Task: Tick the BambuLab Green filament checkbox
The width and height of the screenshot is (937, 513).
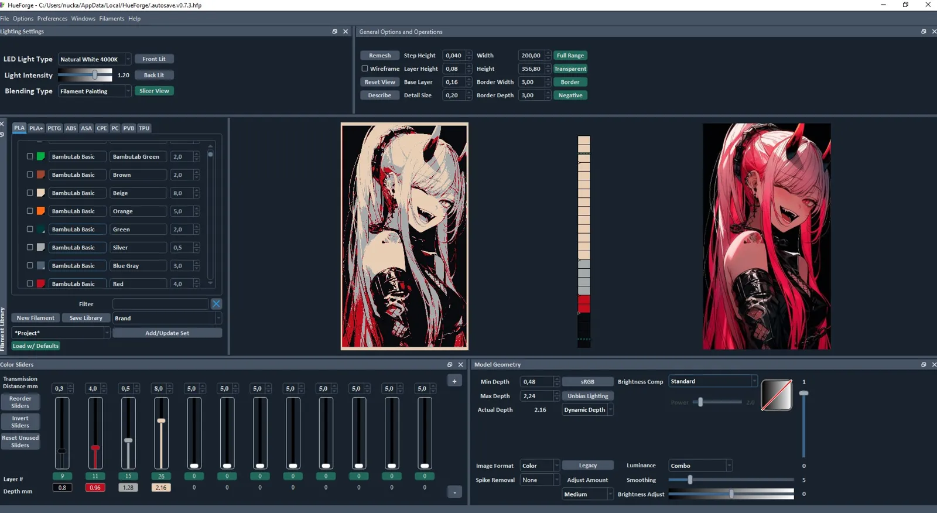Action: (x=30, y=156)
